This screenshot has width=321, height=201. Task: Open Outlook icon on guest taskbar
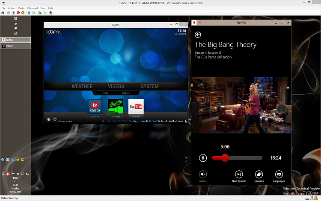pos(8,160)
